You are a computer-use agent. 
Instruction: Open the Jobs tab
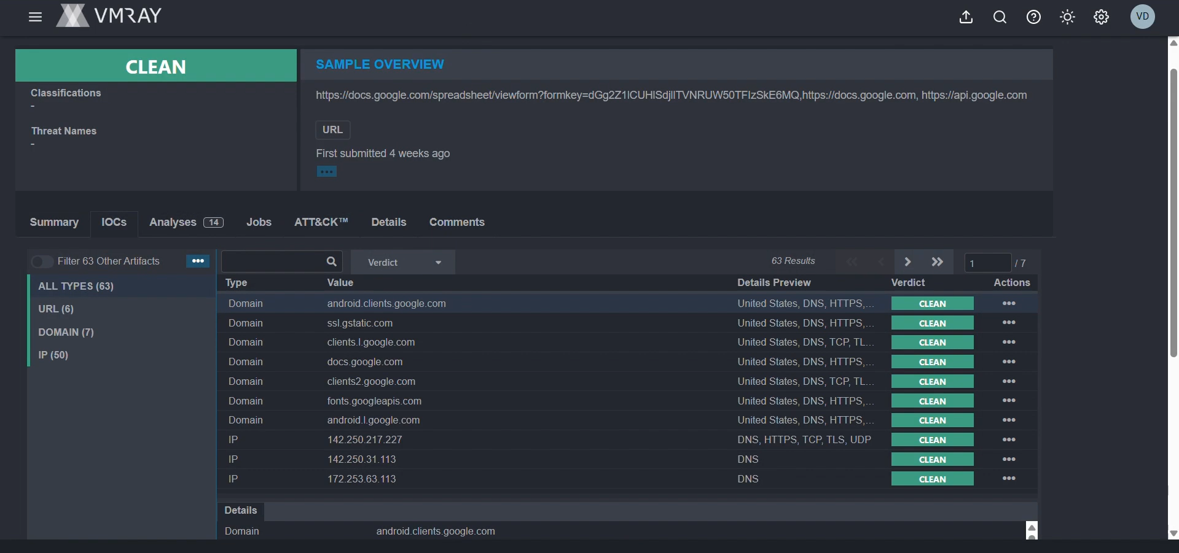tap(259, 222)
